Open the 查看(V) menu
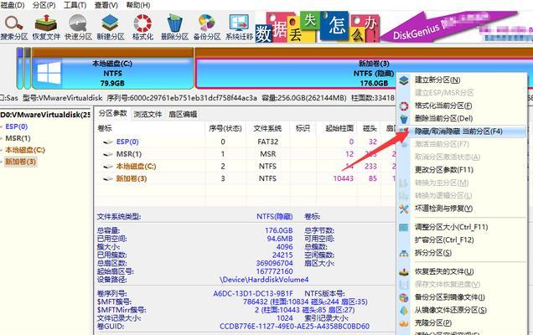The image size is (533, 335). [106, 5]
